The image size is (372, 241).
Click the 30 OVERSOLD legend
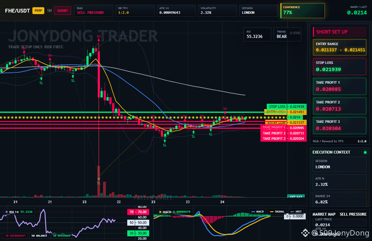pyautogui.click(x=62, y=236)
